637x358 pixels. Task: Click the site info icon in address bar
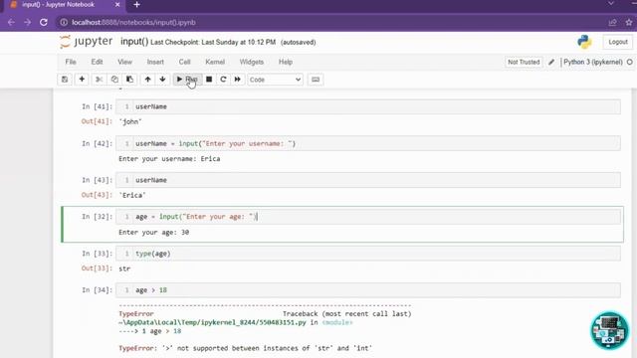(x=64, y=22)
